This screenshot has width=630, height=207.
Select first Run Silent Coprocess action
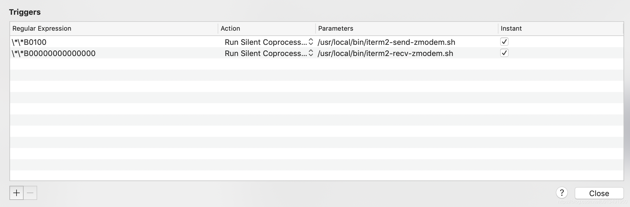coord(266,42)
